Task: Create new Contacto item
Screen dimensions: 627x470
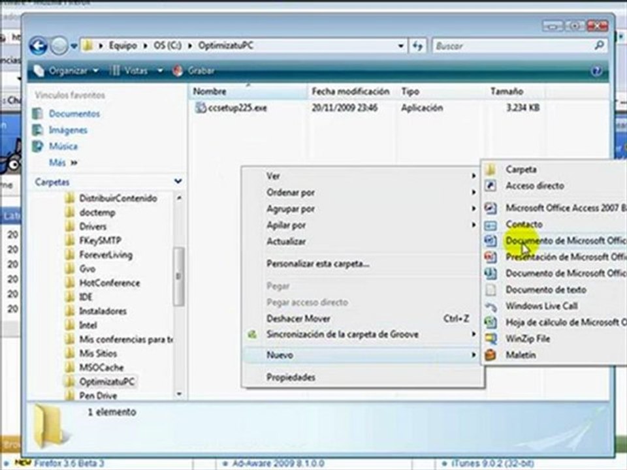Action: point(555,224)
